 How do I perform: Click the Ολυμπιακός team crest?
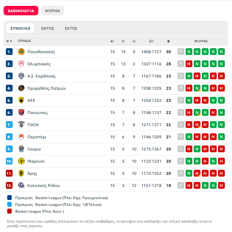tap(21, 64)
